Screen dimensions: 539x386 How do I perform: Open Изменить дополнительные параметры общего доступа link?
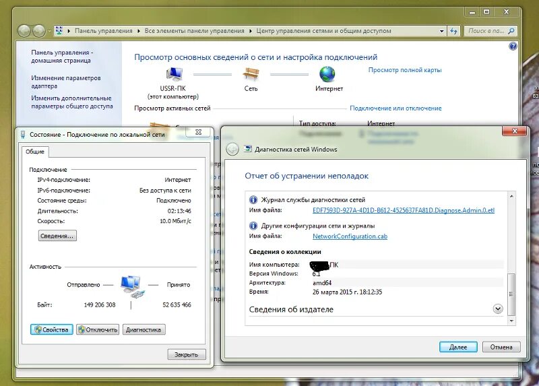pyautogui.click(x=72, y=102)
